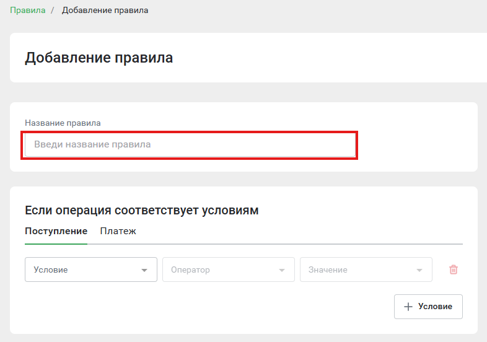Image resolution: width=487 pixels, height=342 pixels.
Task: Click the green underline below Поступление
Action: [56, 244]
